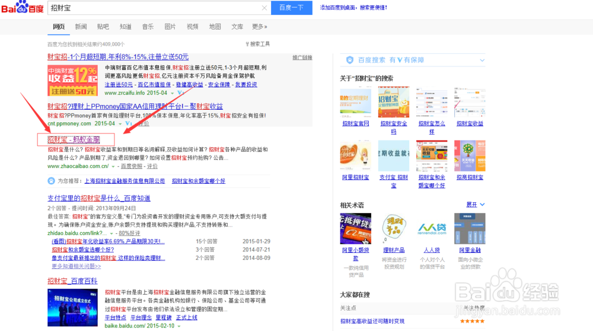Open the 平台特点 sublink
The width and height of the screenshot is (593, 331).
pos(116,317)
